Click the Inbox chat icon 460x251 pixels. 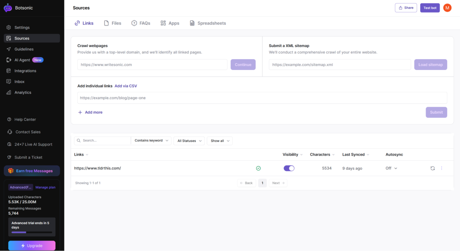click(x=9, y=82)
